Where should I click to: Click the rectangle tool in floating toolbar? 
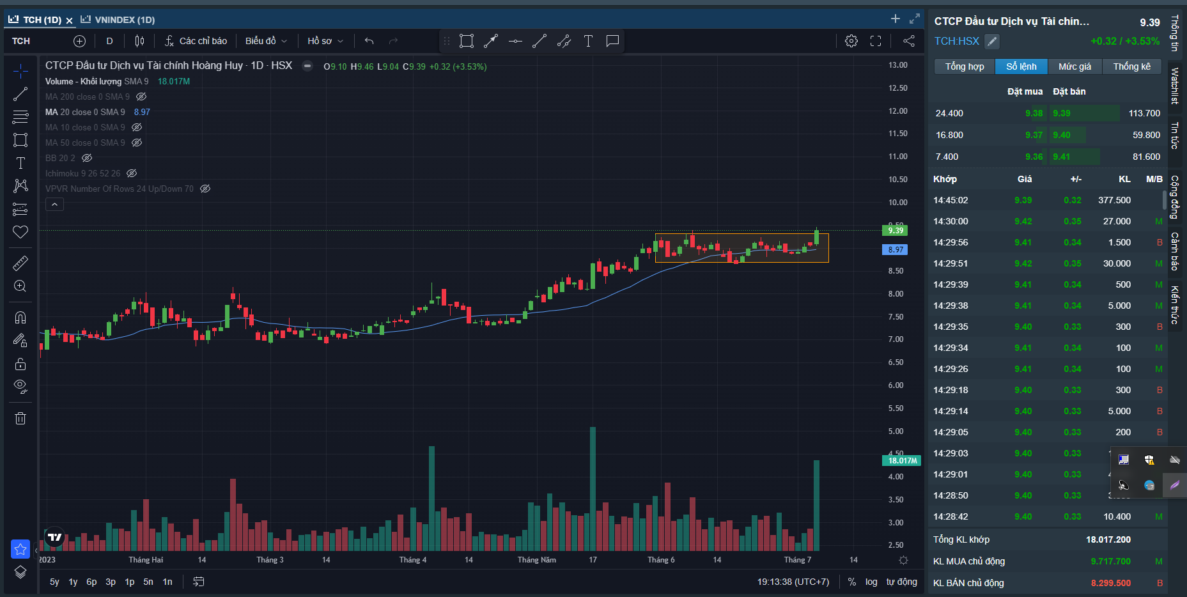tap(467, 41)
